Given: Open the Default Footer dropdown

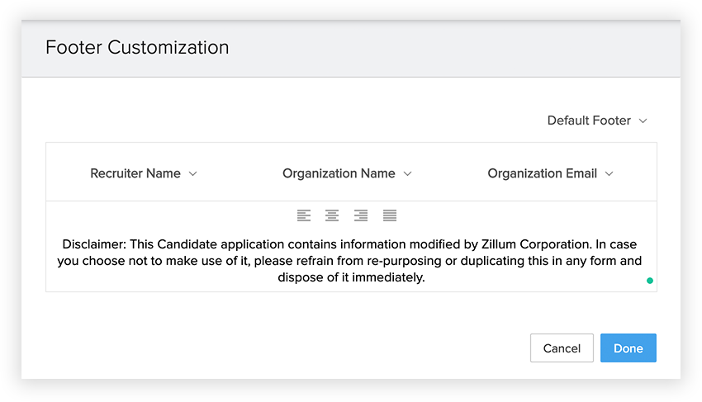Looking at the screenshot, I should click(589, 121).
